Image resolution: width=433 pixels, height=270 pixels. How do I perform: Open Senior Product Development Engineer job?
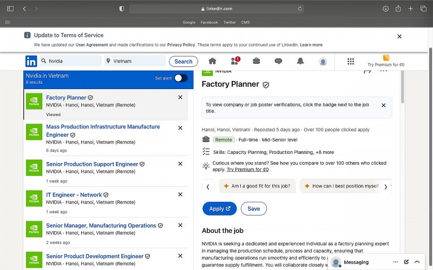pos(95,256)
